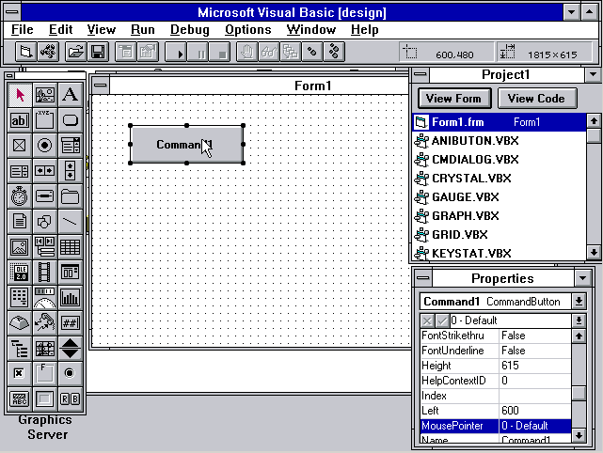Select the Data control tool

[44, 246]
